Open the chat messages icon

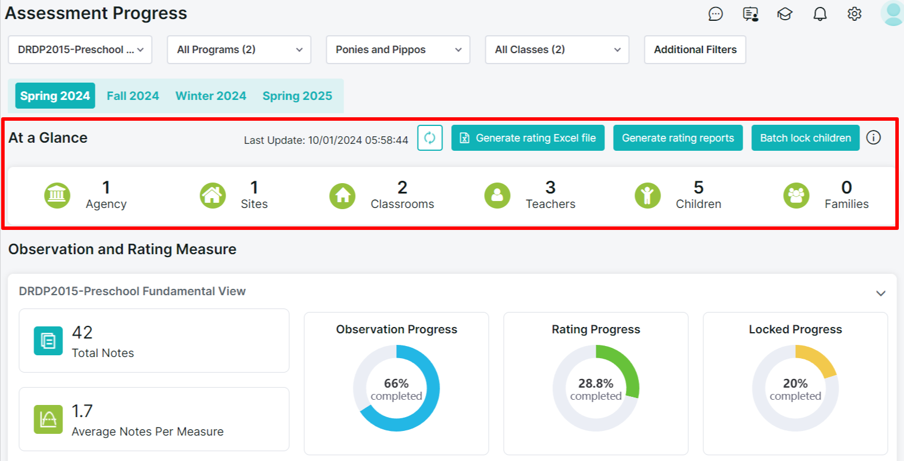pyautogui.click(x=715, y=14)
